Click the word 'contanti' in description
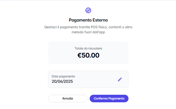Image resolution: width=176 pixels, height=109 pixels. pyautogui.click(x=115, y=27)
